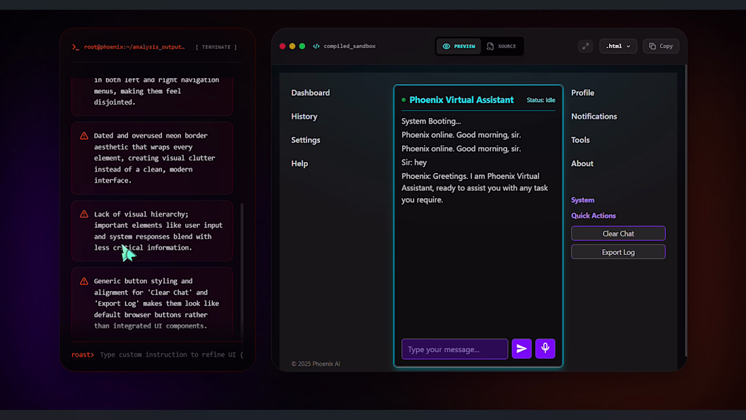Click the warning icon on visual hierarchy critique

click(x=84, y=214)
